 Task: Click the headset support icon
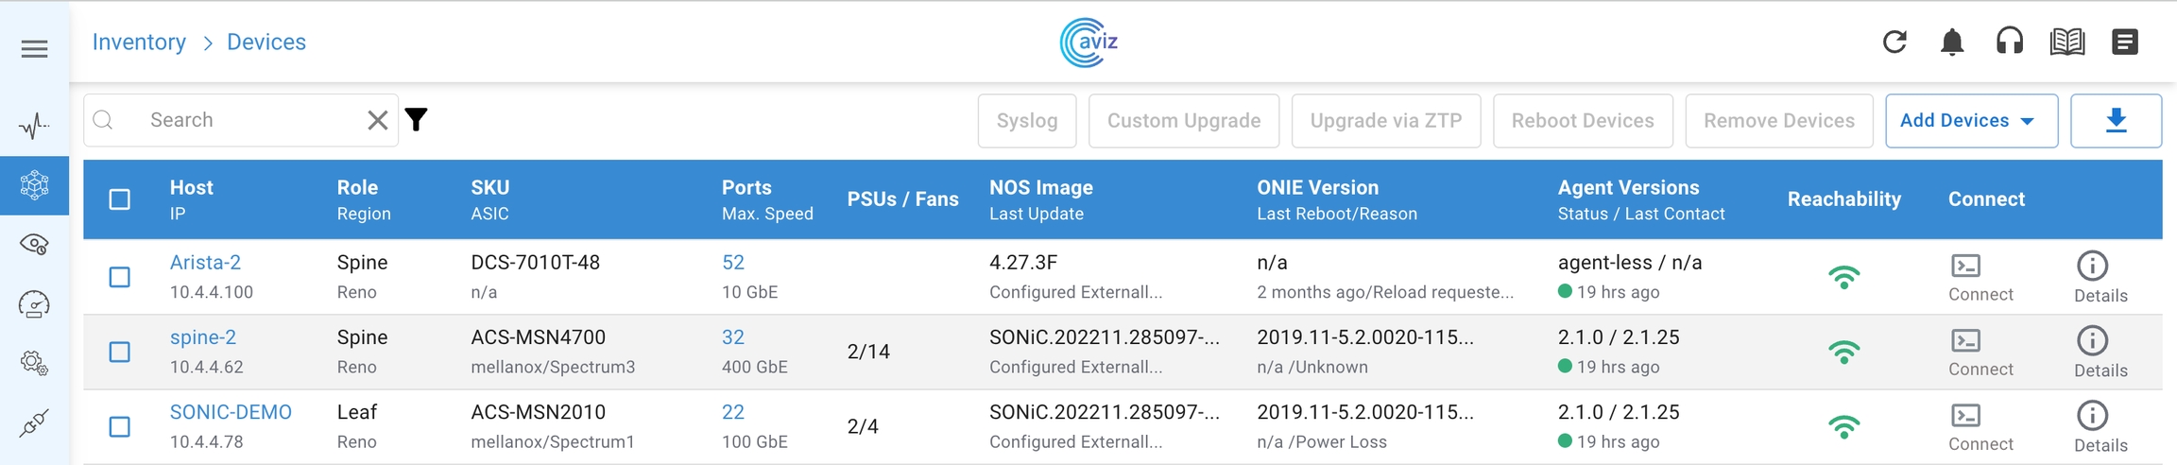(x=2009, y=43)
